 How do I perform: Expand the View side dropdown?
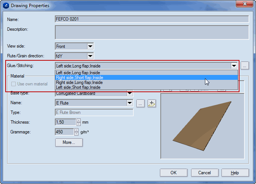pyautogui.click(x=90, y=46)
